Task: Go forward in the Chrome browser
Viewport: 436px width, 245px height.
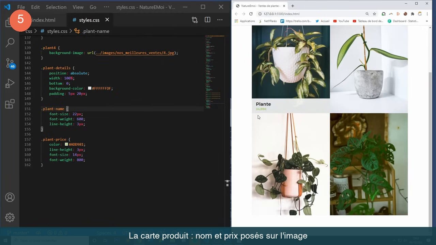Action: (244, 14)
